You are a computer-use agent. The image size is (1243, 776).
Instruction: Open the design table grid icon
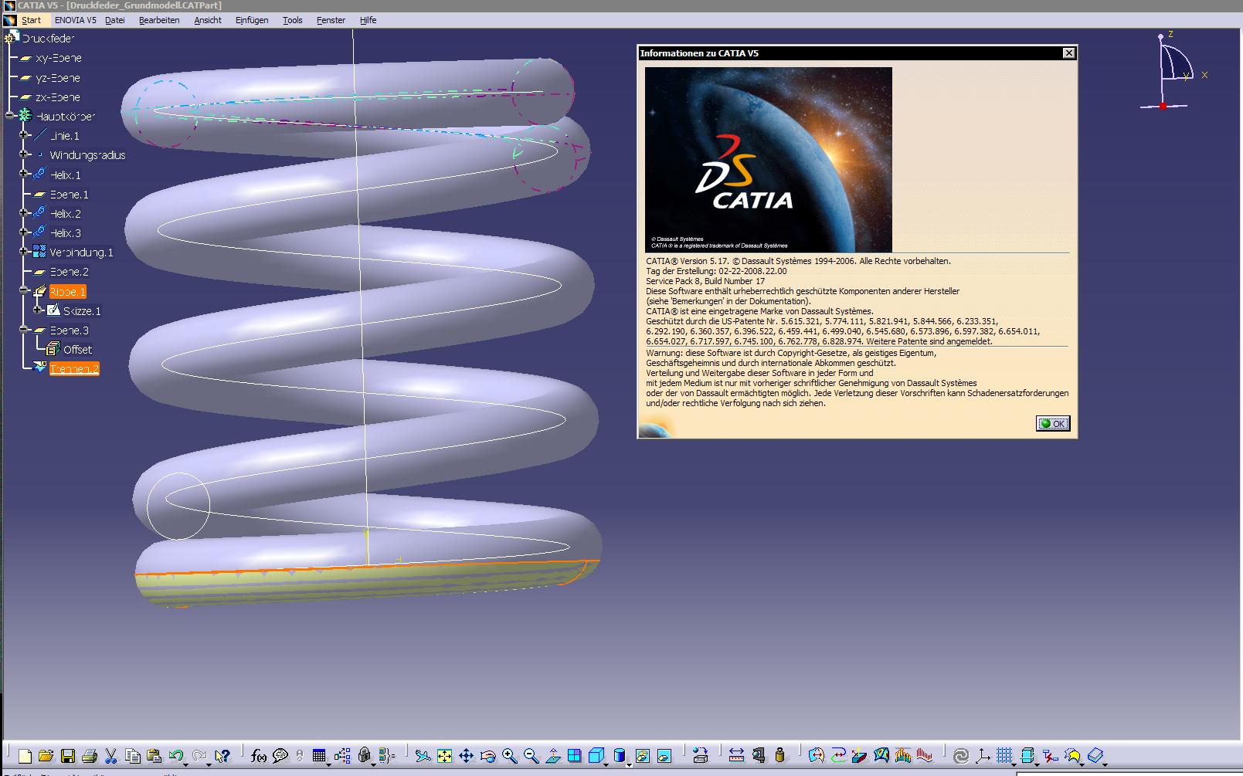click(x=319, y=756)
